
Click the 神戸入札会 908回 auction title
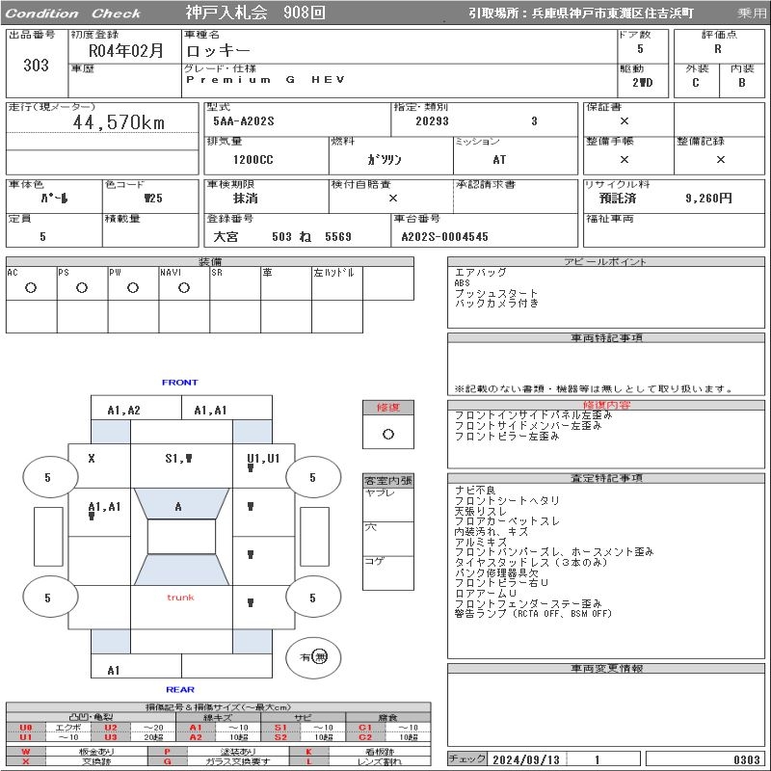(x=255, y=13)
